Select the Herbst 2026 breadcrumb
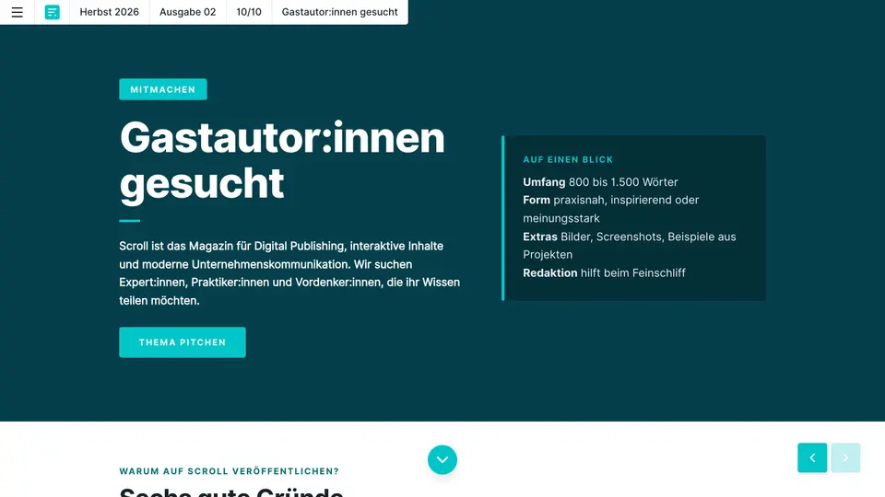Viewport: 885px width, 497px height. pyautogui.click(x=109, y=12)
